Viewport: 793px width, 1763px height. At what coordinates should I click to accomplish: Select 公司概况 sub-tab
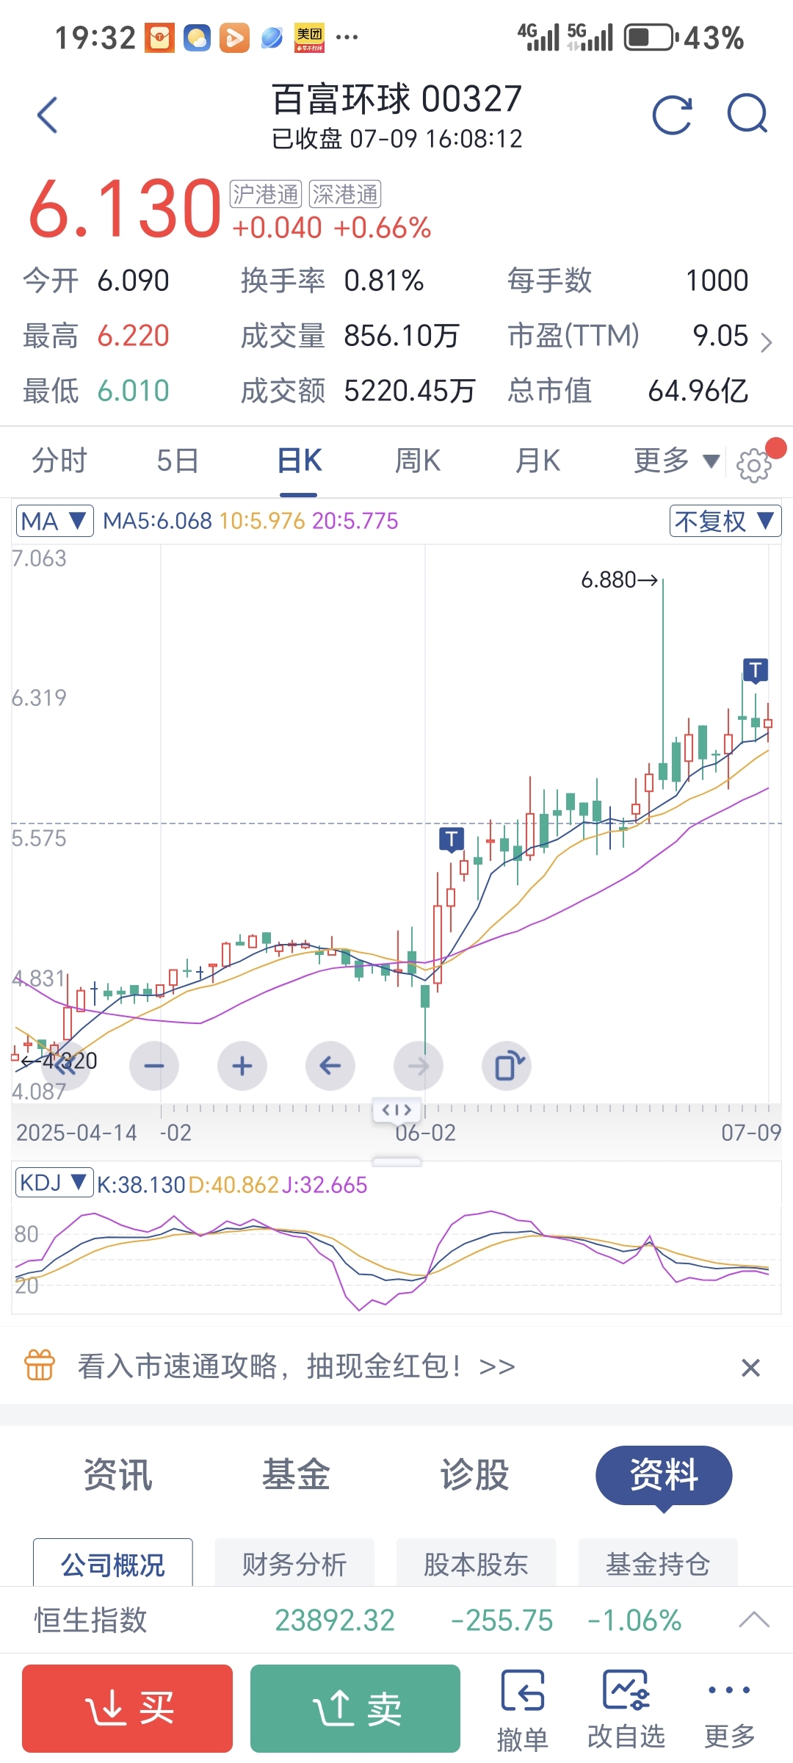point(113,1564)
